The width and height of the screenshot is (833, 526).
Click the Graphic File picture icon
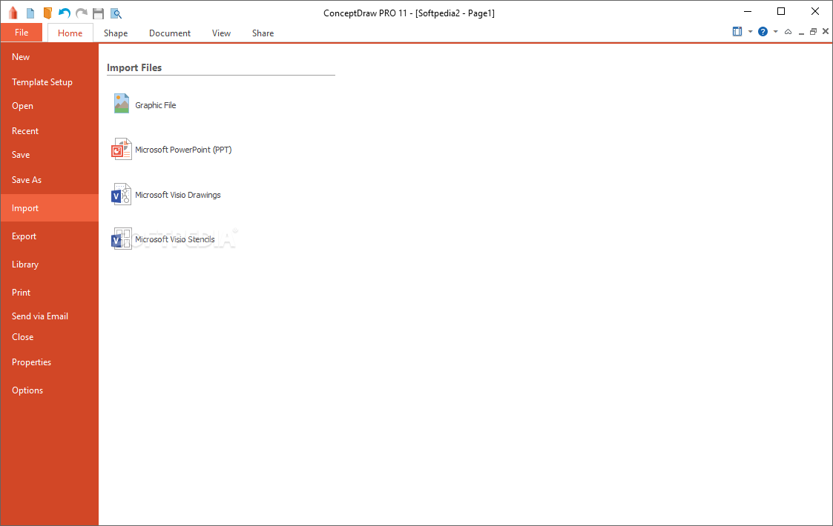click(x=122, y=104)
